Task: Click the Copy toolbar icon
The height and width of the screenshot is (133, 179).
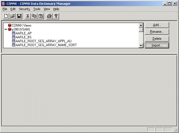Action: tap(34, 16)
